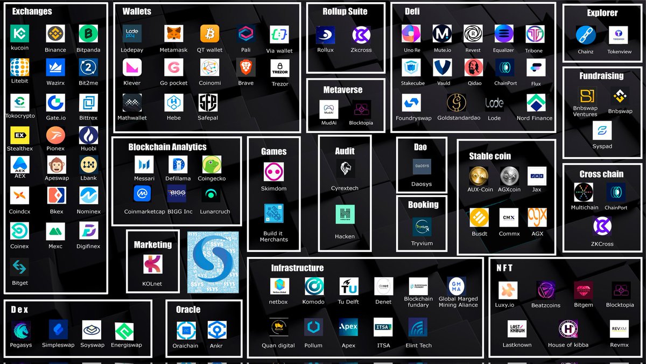The image size is (646, 364).
Task: Click the Bitget exchange logo
Action: (x=20, y=268)
